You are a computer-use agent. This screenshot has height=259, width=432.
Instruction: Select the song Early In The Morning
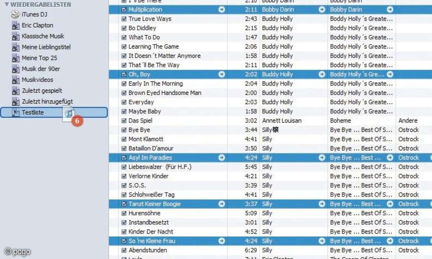coord(156,84)
